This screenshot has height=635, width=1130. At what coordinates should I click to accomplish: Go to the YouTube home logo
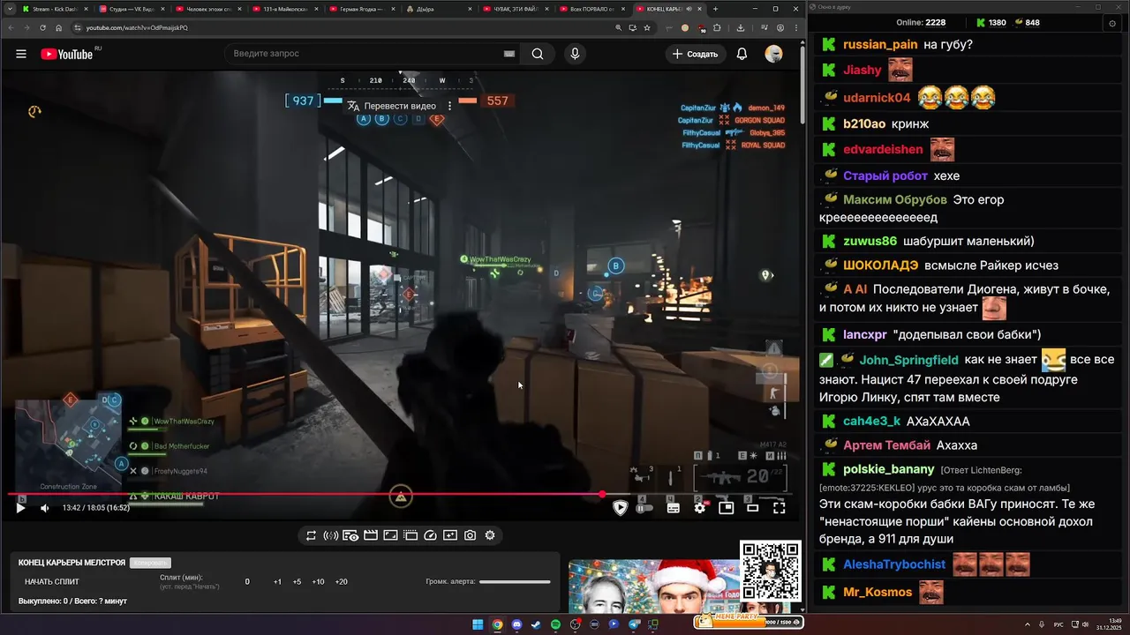tap(69, 54)
